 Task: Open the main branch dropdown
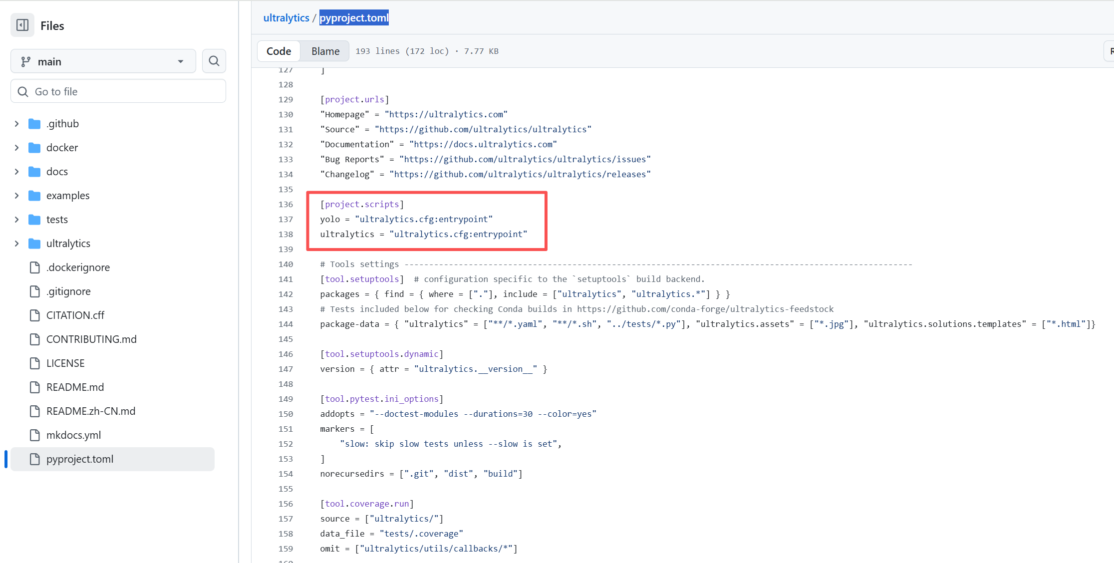pos(103,61)
